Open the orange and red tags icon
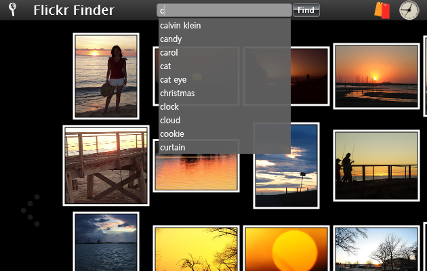Image resolution: width=427 pixels, height=271 pixels. click(382, 10)
